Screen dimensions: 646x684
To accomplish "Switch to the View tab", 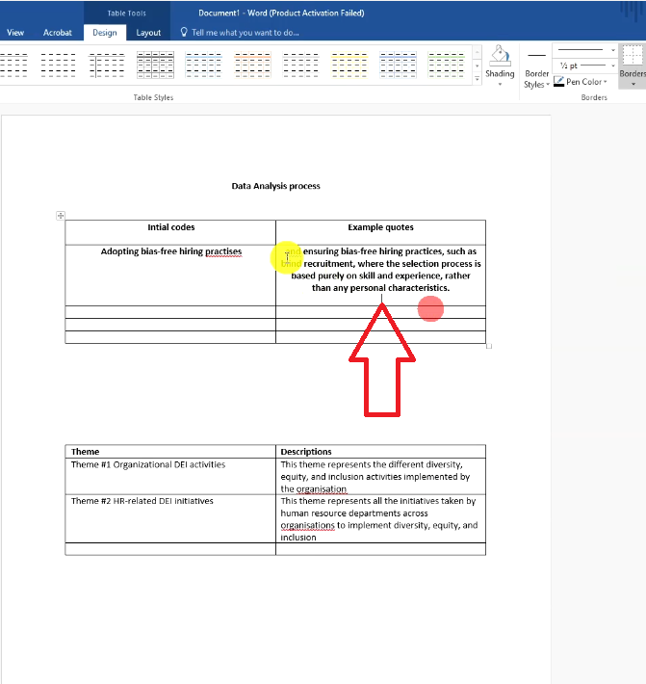I will click(15, 33).
